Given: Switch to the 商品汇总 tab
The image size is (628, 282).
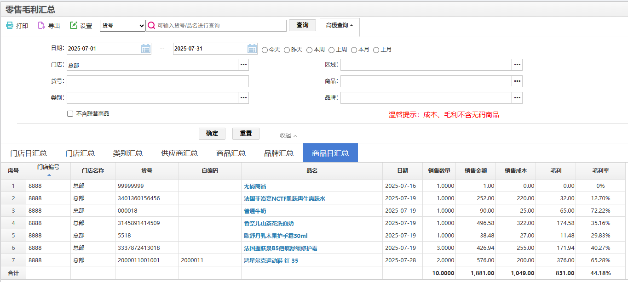Looking at the screenshot, I should tap(231, 153).
